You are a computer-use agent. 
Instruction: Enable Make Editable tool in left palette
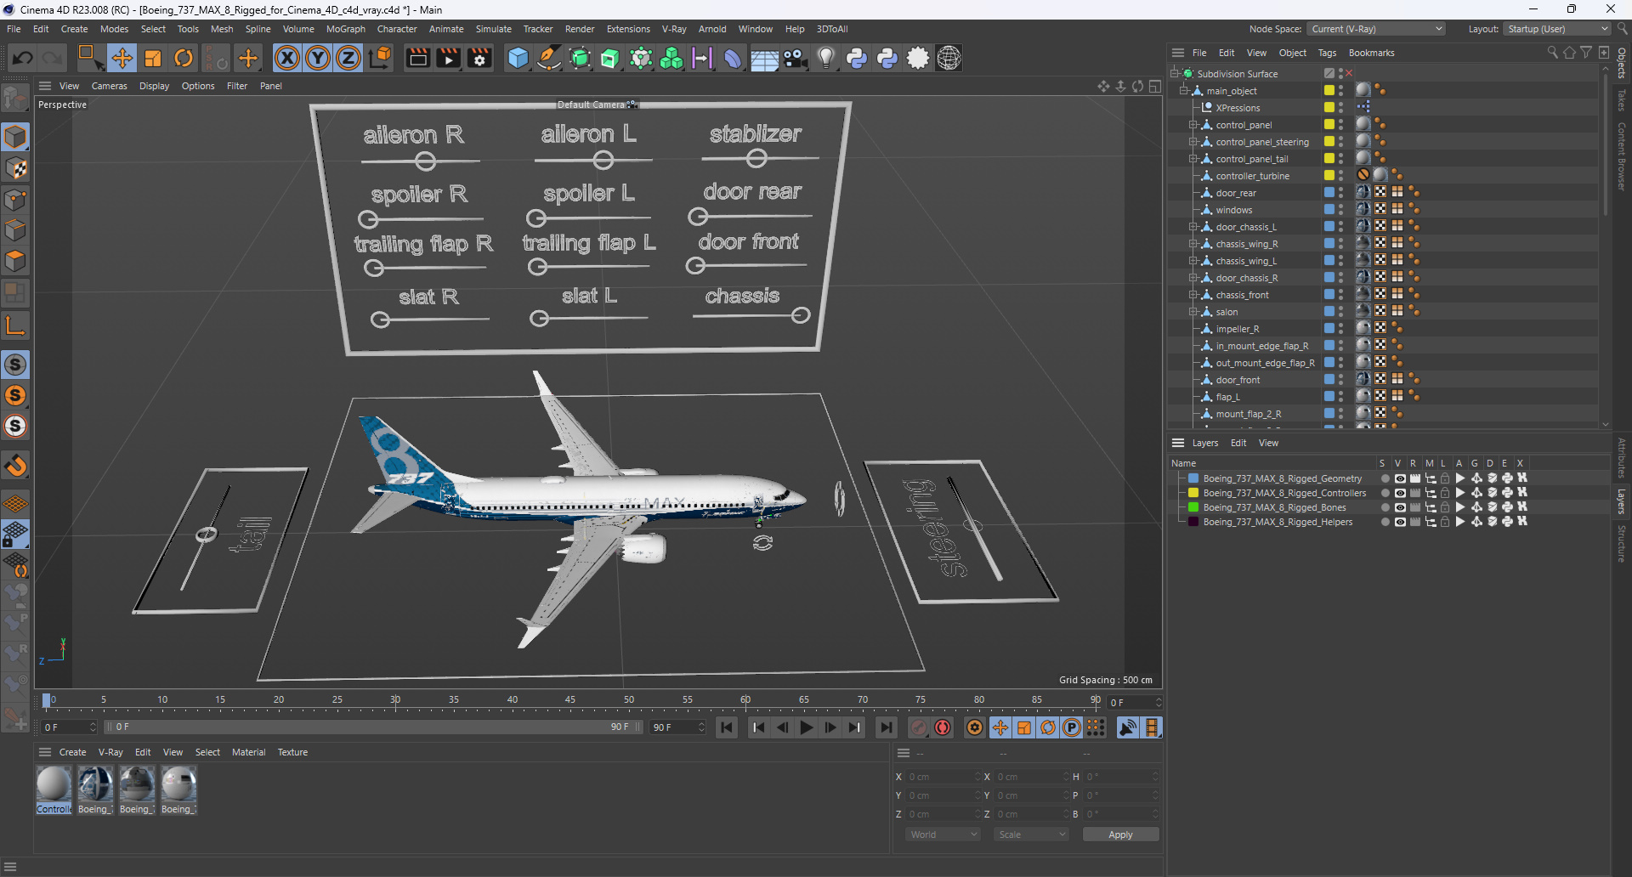[15, 99]
